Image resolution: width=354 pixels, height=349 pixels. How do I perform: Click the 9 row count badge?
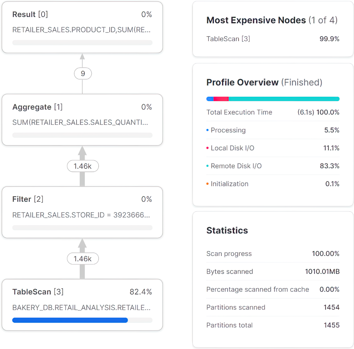83,74
